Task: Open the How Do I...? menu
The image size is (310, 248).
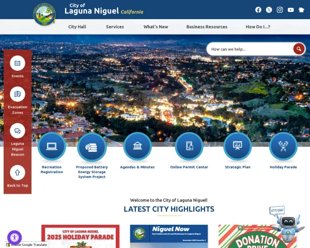Action: pyautogui.click(x=258, y=27)
